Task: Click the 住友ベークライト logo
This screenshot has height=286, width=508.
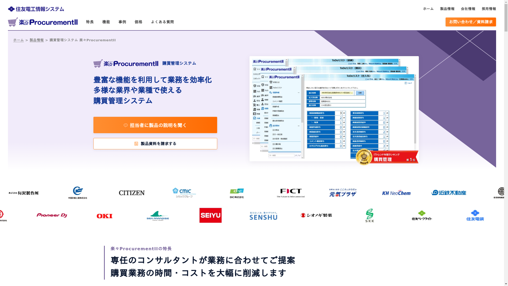Action: click(422, 216)
